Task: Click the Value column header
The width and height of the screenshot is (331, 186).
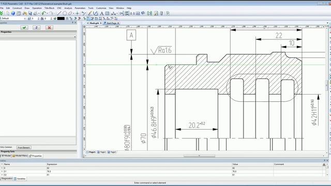Action: 252,164
